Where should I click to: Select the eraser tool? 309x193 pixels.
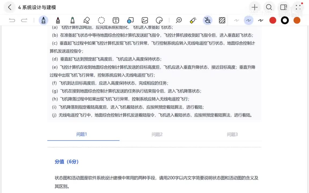pyautogui.click(x=87, y=20)
